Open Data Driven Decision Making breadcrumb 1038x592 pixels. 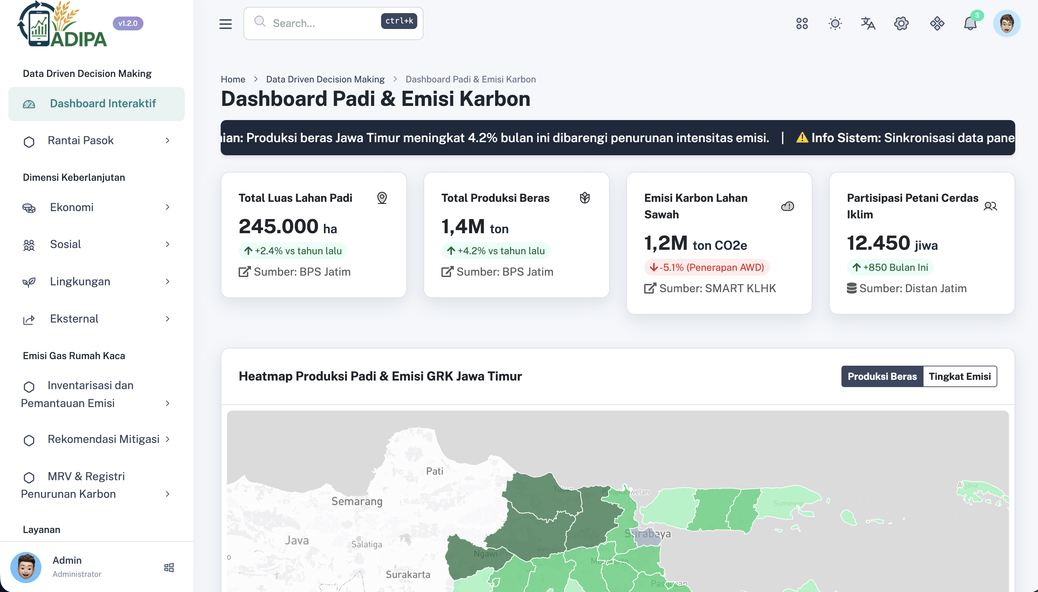pos(325,79)
